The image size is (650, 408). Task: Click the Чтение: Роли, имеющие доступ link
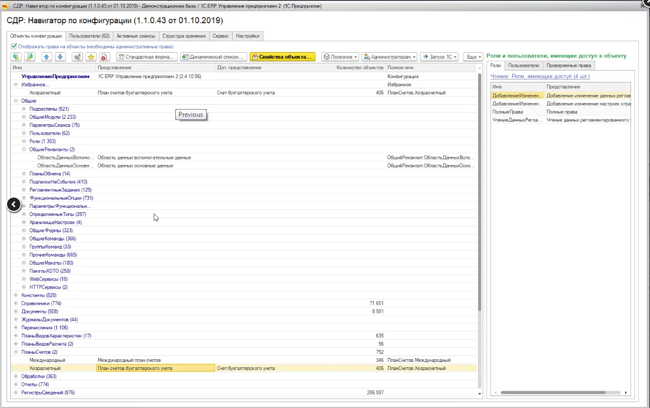[540, 76]
